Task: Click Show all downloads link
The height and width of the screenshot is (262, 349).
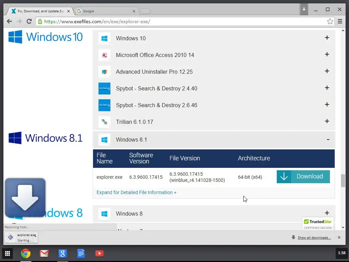Action: pos(314,238)
